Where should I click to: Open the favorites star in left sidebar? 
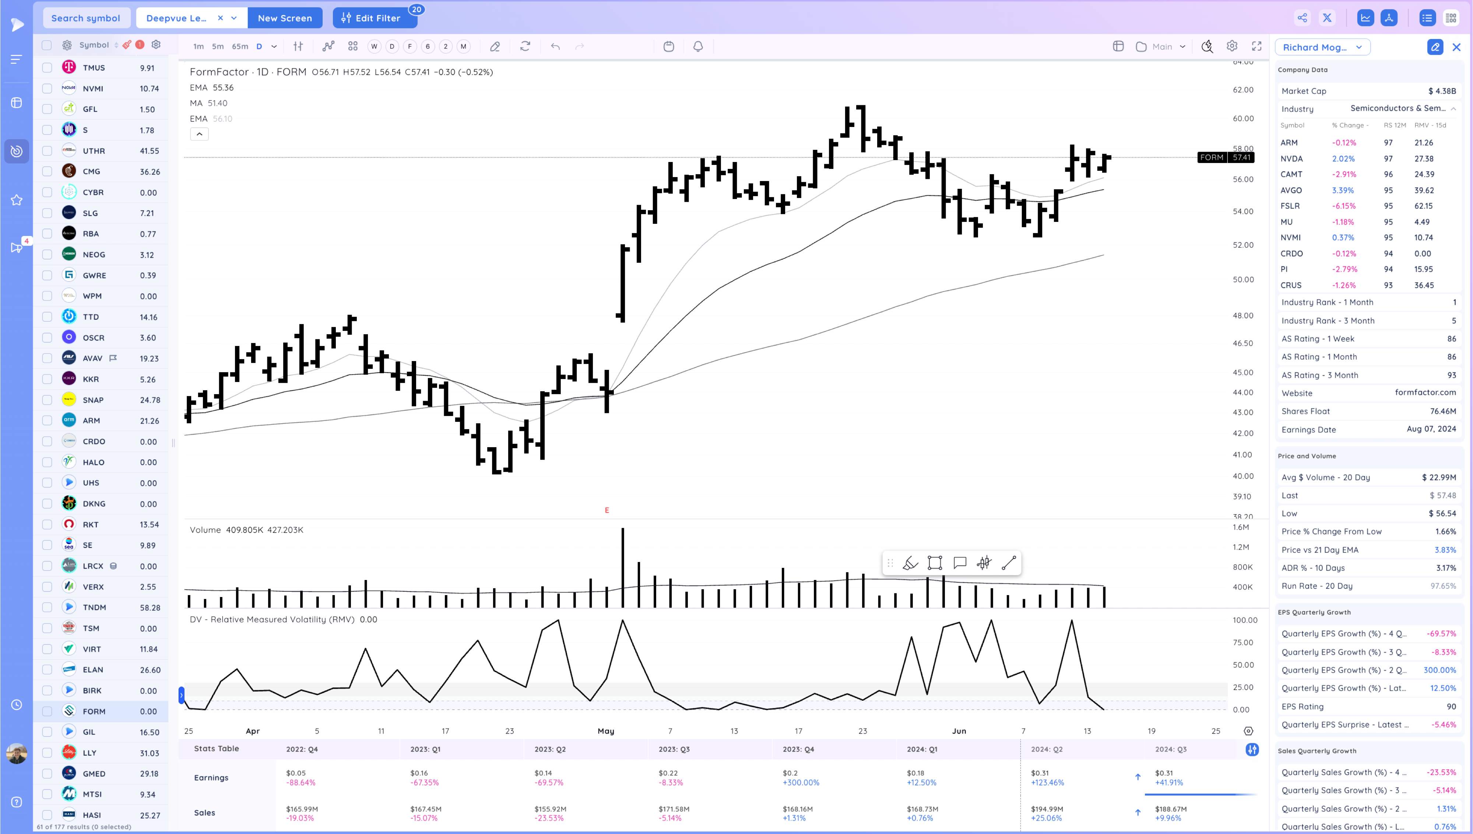pyautogui.click(x=17, y=200)
